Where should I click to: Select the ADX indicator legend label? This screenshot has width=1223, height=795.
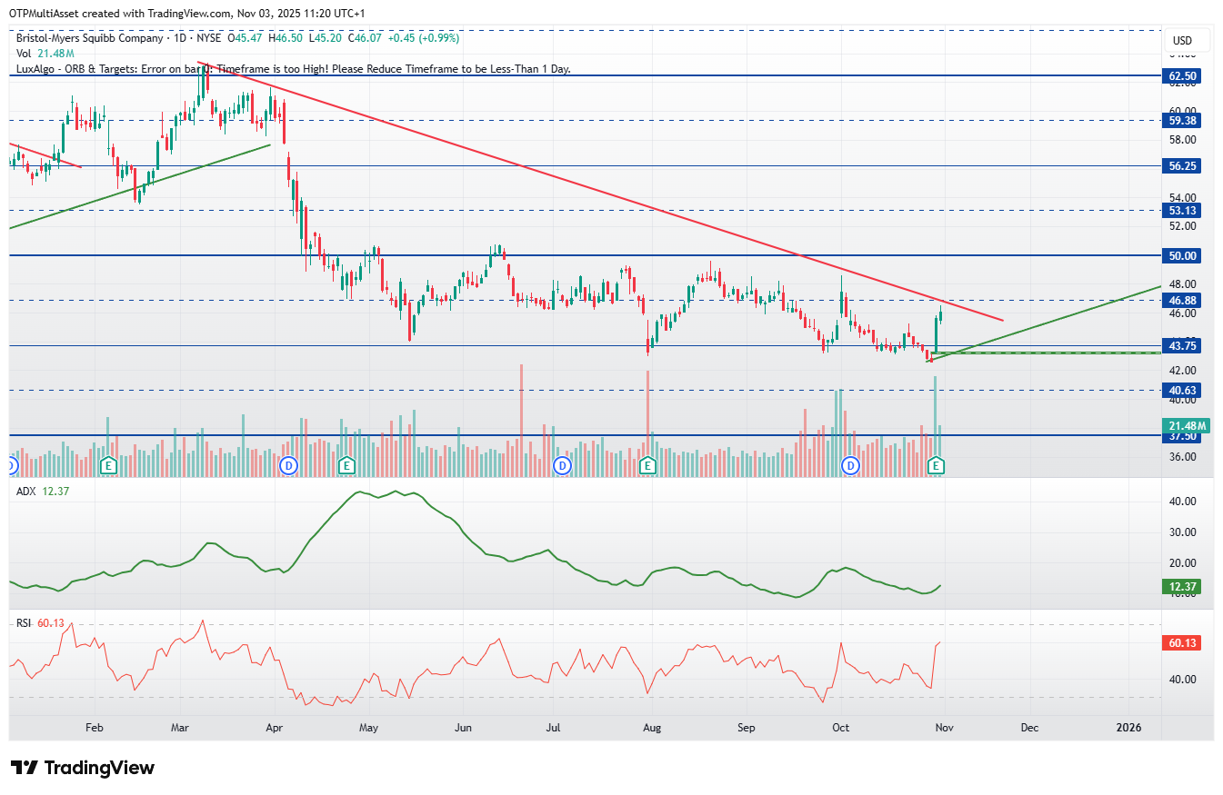44,491
